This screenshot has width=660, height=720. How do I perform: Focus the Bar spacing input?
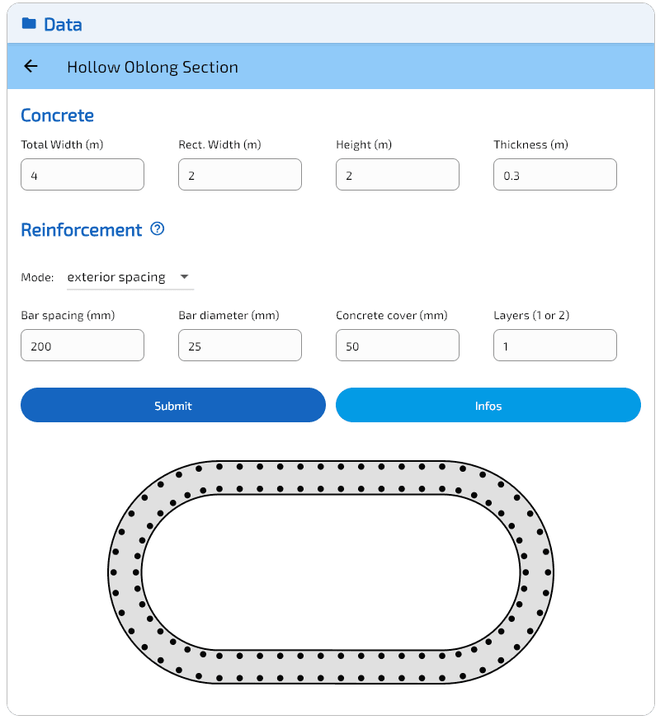pyautogui.click(x=82, y=346)
